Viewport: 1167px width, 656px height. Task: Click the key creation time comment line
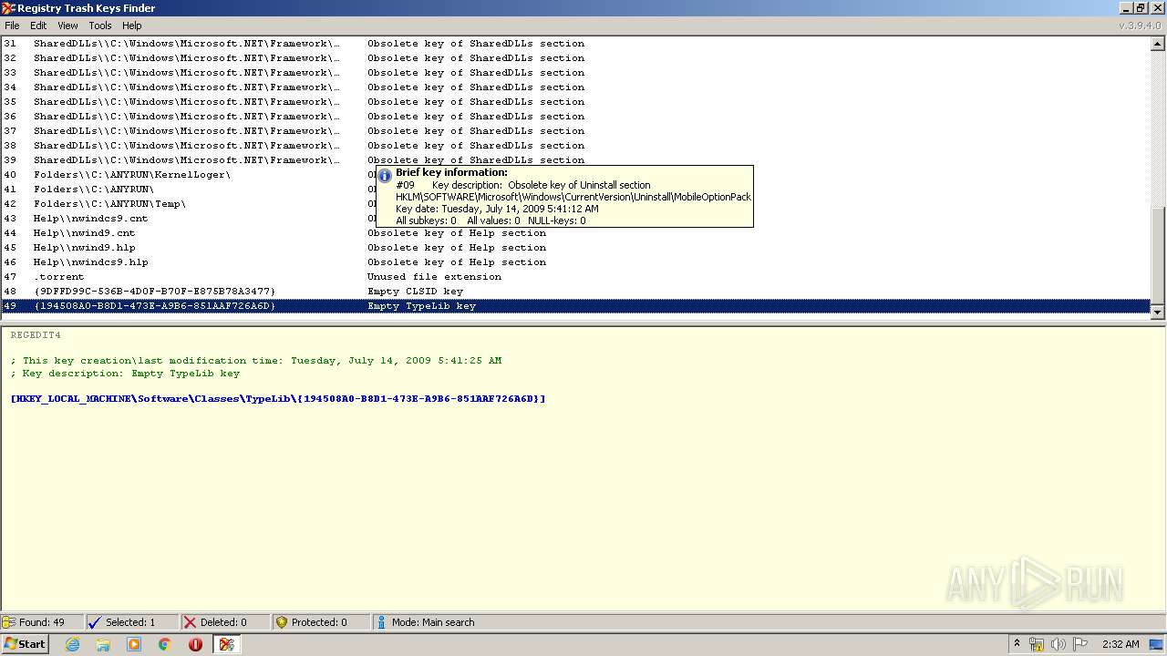[256, 361]
